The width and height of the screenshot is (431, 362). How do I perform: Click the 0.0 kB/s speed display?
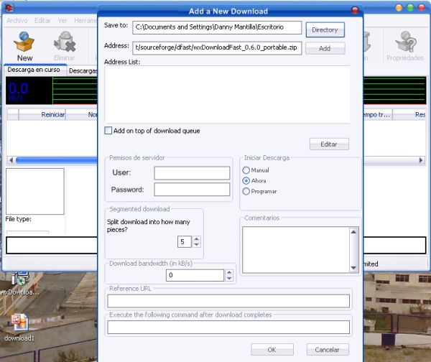click(x=29, y=90)
